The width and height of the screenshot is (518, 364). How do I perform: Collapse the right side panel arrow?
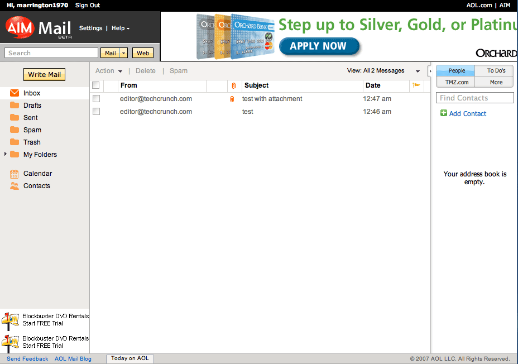coord(430,71)
